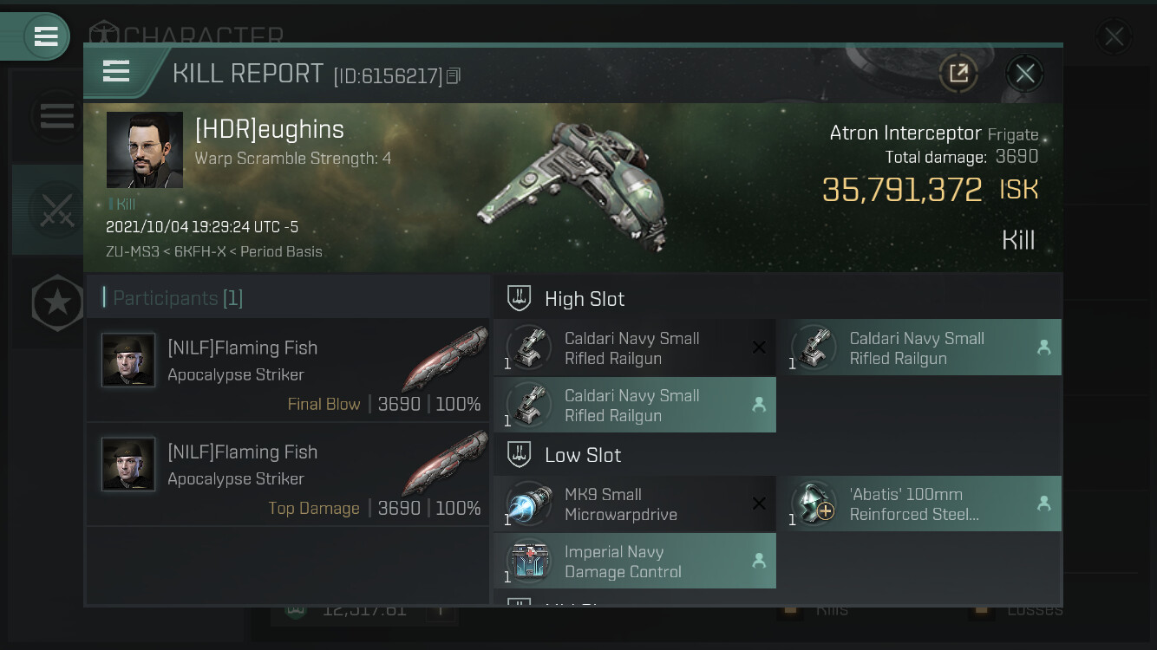View the Atron Interceptor ship image
This screenshot has height=650, width=1157.
pos(572,185)
